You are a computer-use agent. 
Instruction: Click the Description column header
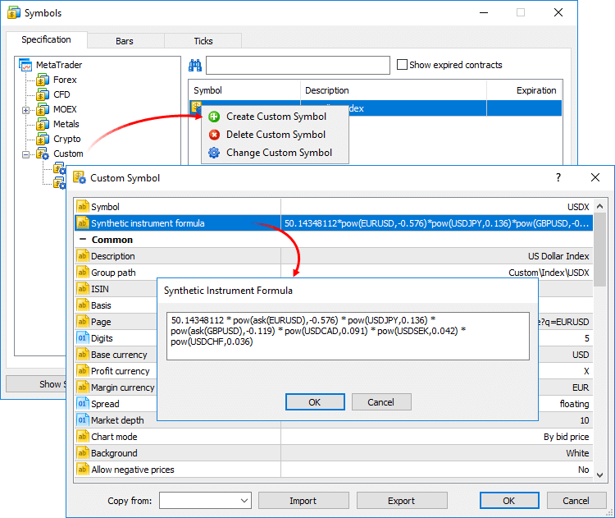coord(394,90)
